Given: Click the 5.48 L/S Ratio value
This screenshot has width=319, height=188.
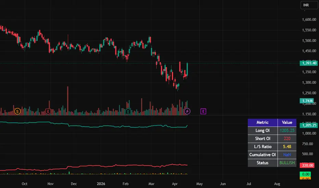Looking at the screenshot, I should pos(287,147).
